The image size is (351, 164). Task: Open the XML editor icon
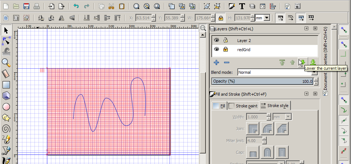click(263, 6)
